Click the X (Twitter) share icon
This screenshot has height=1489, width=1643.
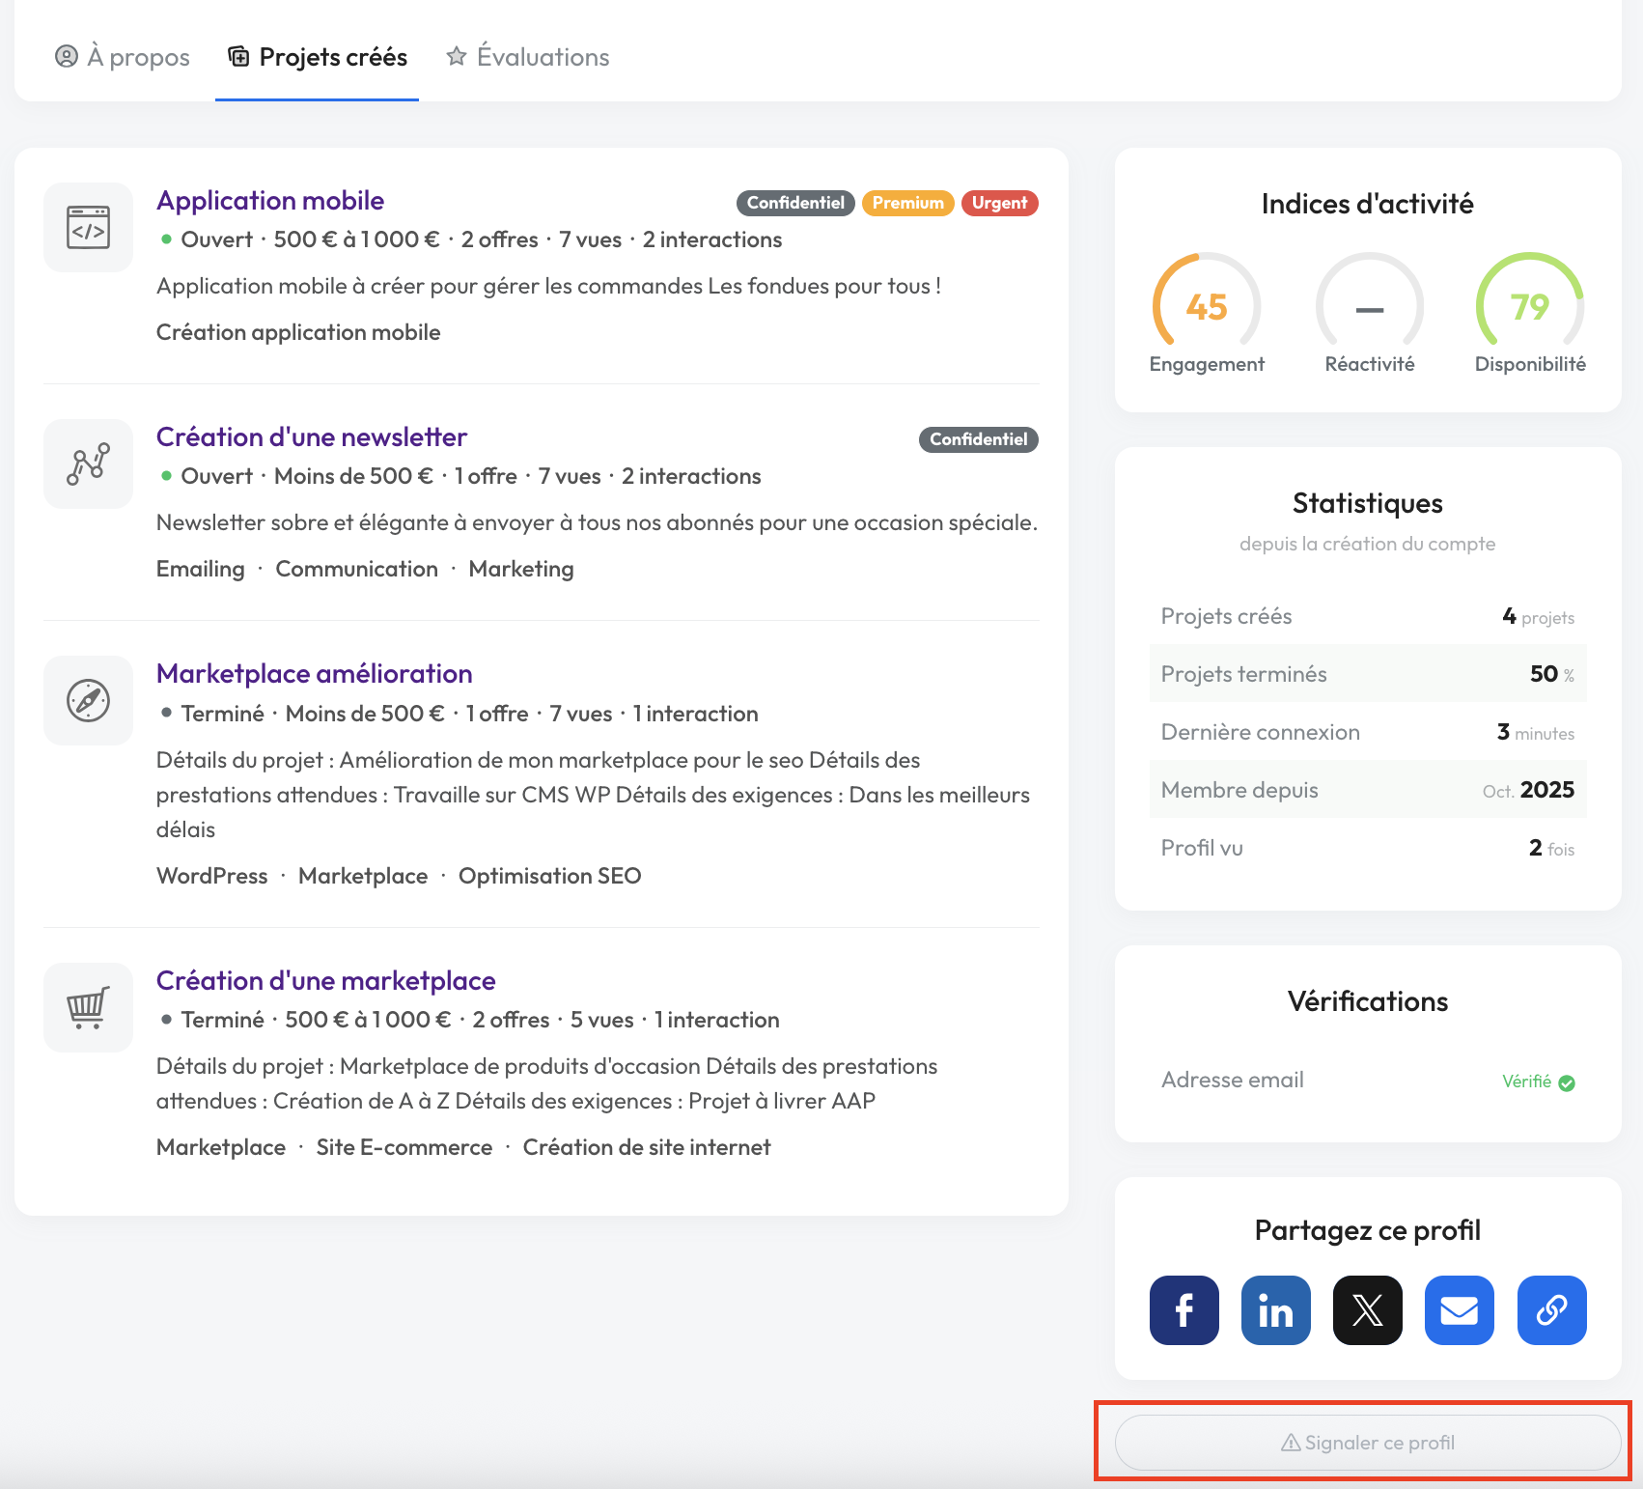(1367, 1310)
